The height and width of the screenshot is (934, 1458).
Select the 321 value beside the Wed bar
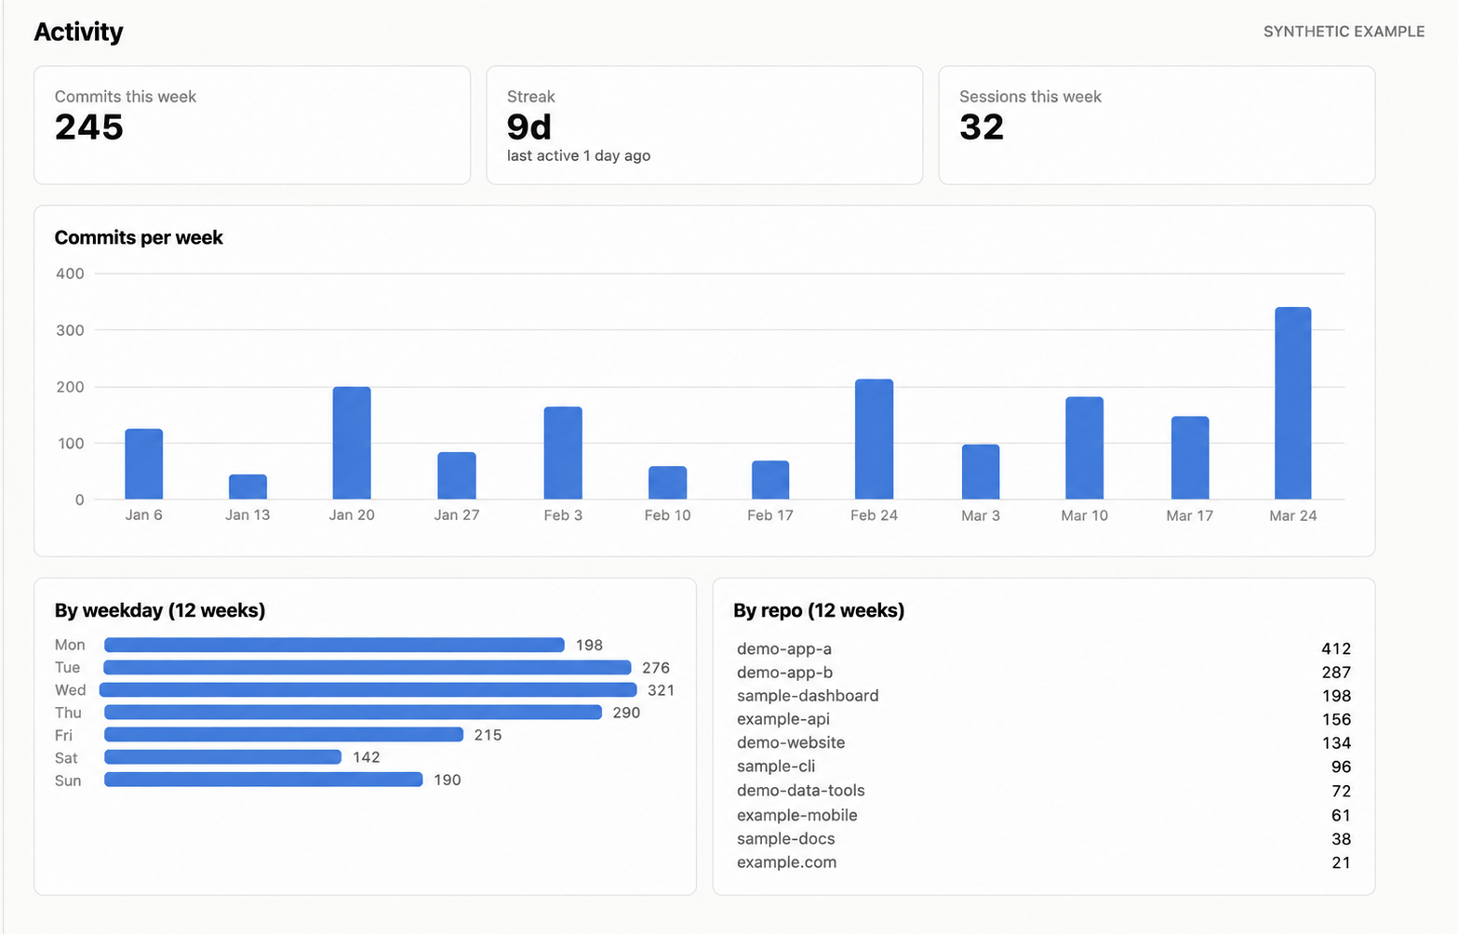(x=661, y=690)
